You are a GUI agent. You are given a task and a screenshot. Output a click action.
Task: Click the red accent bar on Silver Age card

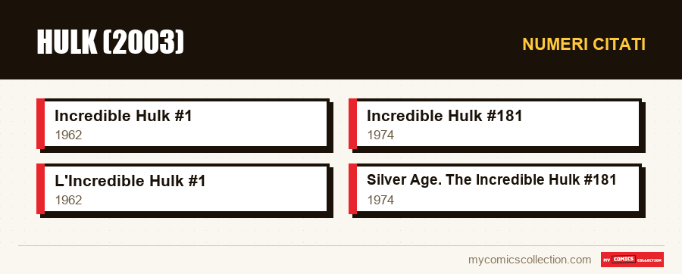[x=352, y=189]
